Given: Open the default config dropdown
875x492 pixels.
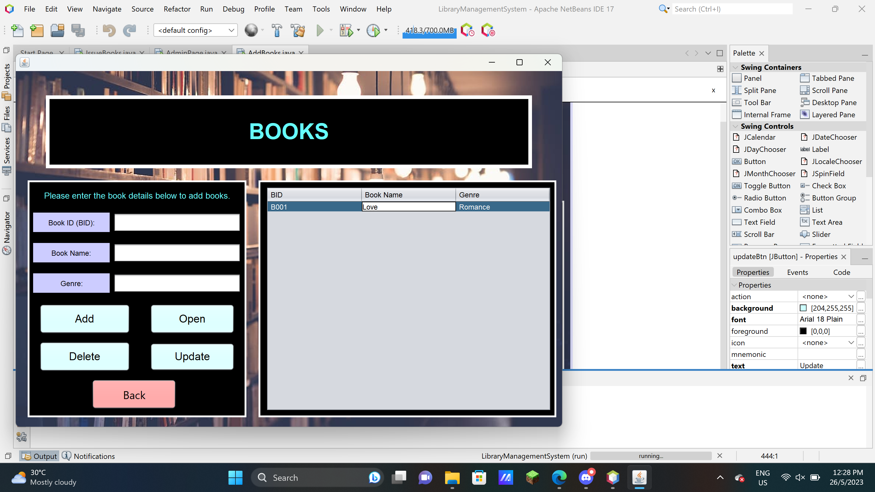Looking at the screenshot, I should pyautogui.click(x=195, y=30).
